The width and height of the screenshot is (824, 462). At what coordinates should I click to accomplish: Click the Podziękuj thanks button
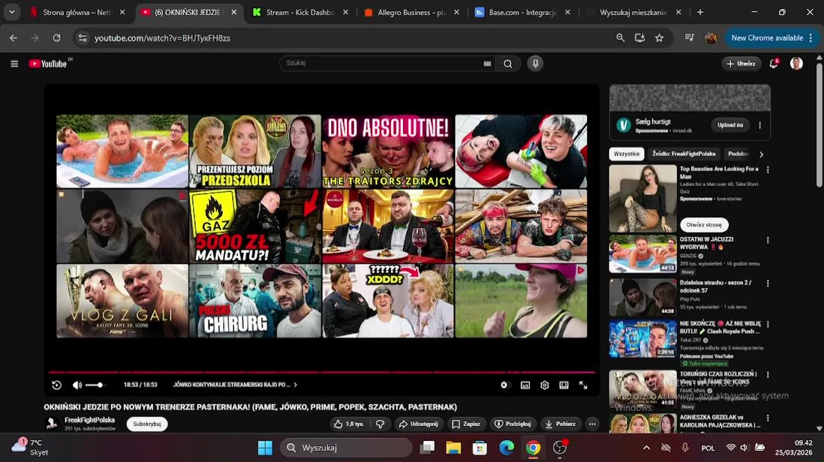pos(514,424)
